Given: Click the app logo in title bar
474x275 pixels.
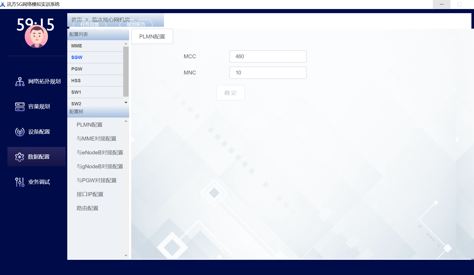Looking at the screenshot, I should pyautogui.click(x=3, y=4).
